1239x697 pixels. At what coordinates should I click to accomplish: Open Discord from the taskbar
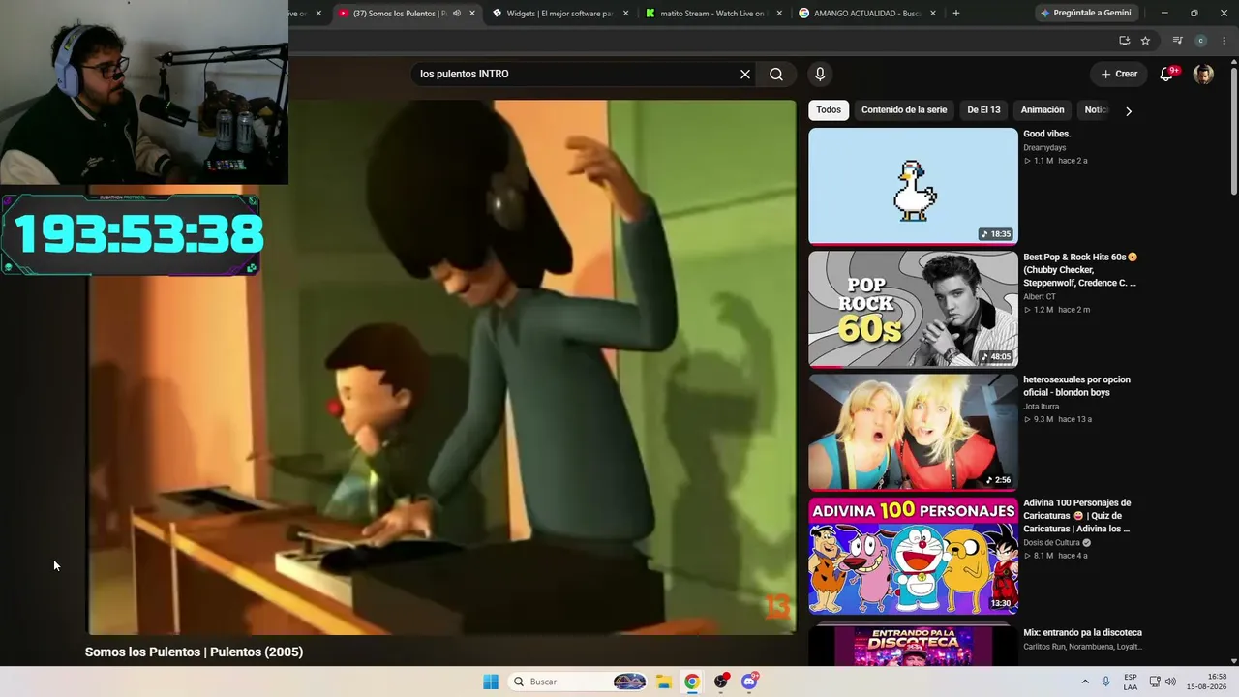click(x=749, y=682)
